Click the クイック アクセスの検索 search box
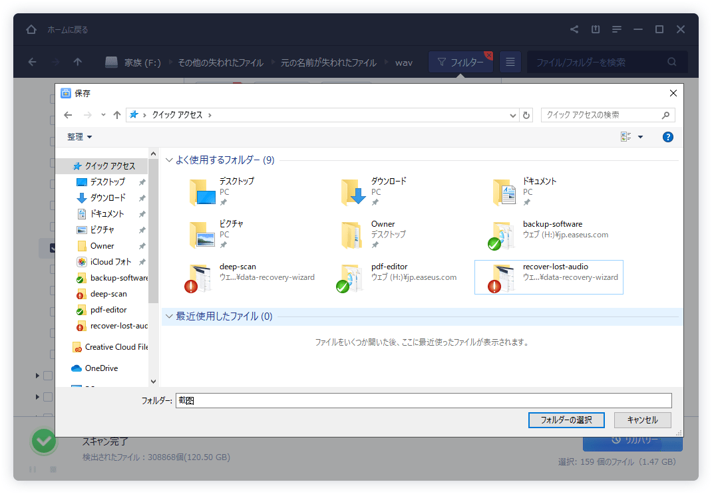The width and height of the screenshot is (712, 494). pos(608,115)
